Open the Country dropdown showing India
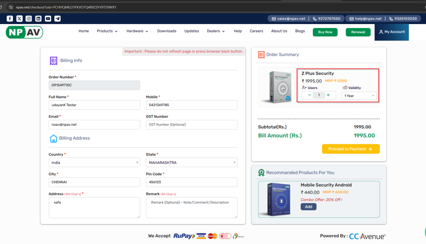Viewport: 426px width, 244px height. click(94, 163)
